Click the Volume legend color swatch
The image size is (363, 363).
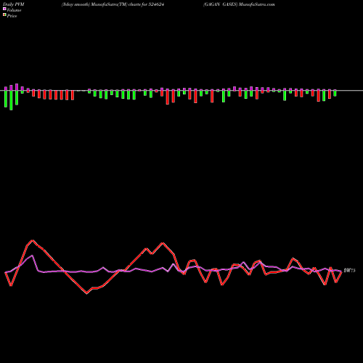tap(4, 9)
